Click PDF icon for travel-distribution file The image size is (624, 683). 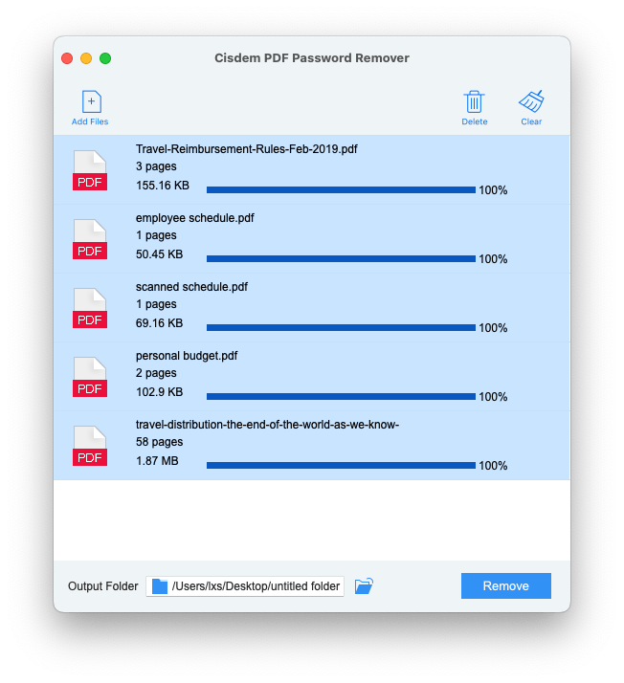click(90, 446)
